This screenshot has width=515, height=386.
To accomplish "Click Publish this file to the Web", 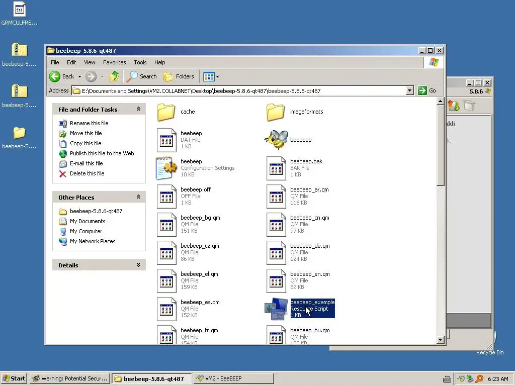I will pos(102,153).
